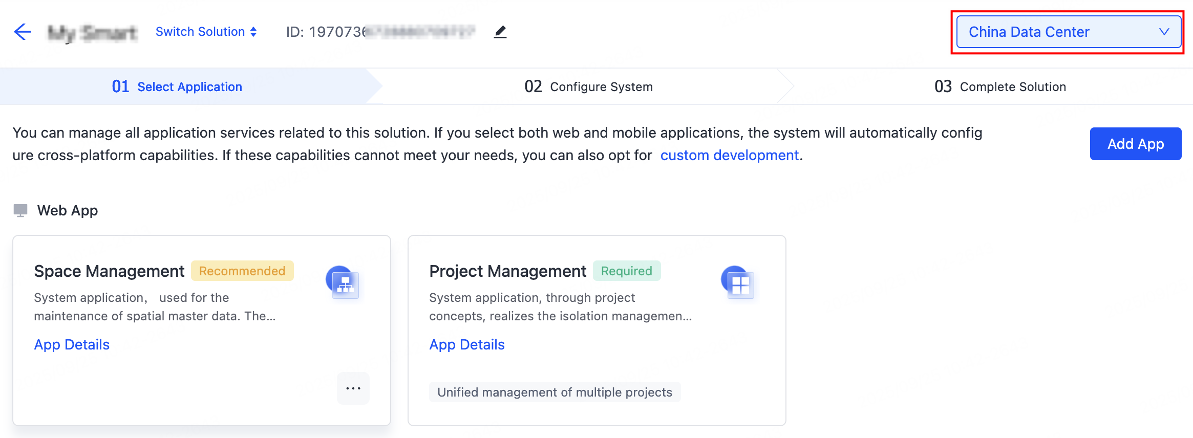1193x438 pixels.
Task: Go back using the left arrow icon
Action: (x=23, y=32)
